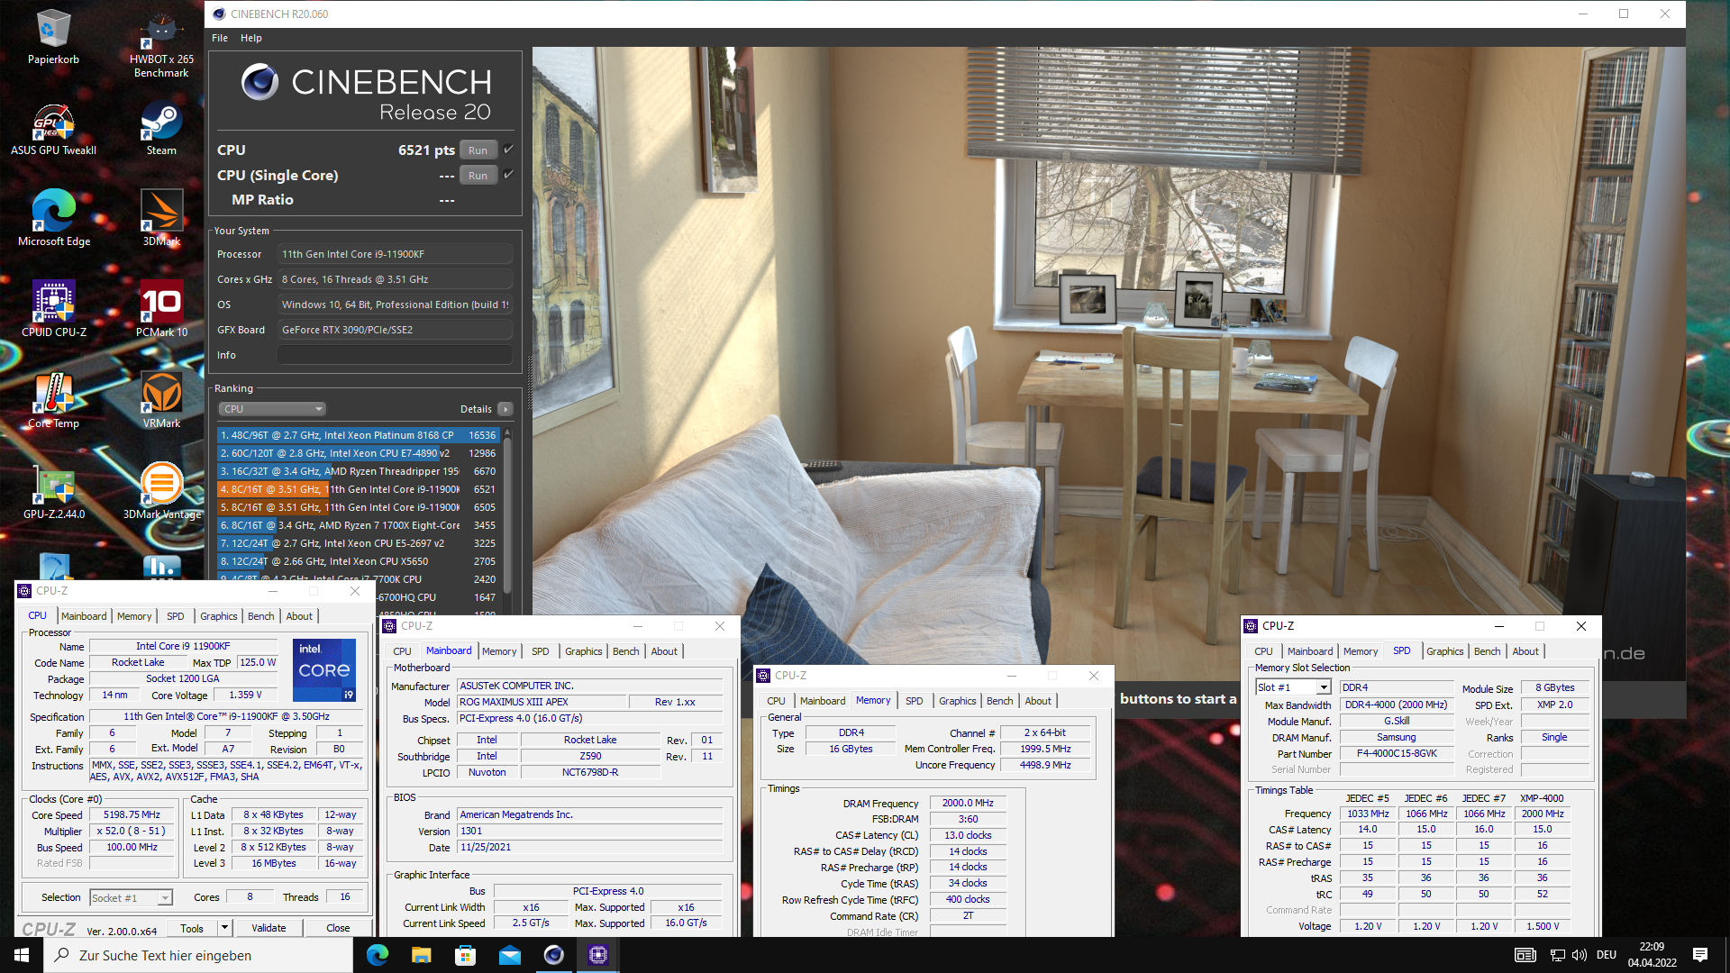1730x973 pixels.
Task: Select the Ryzen Threadripper ranking row
Action: pos(358,471)
